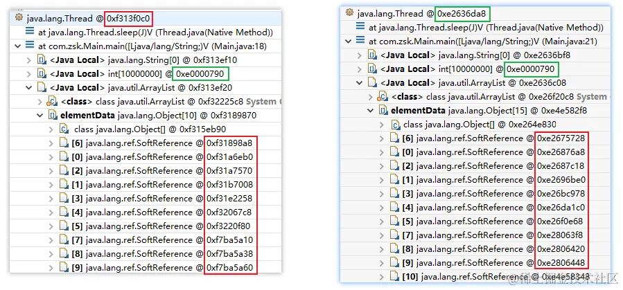Click object icon of SoftReference @ 0xf31898a8
The height and width of the screenshot is (290, 623).
[x=64, y=143]
